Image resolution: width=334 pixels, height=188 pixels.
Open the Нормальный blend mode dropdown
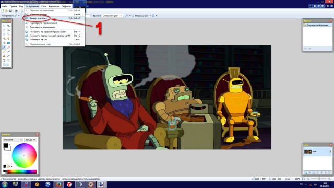click(x=141, y=16)
